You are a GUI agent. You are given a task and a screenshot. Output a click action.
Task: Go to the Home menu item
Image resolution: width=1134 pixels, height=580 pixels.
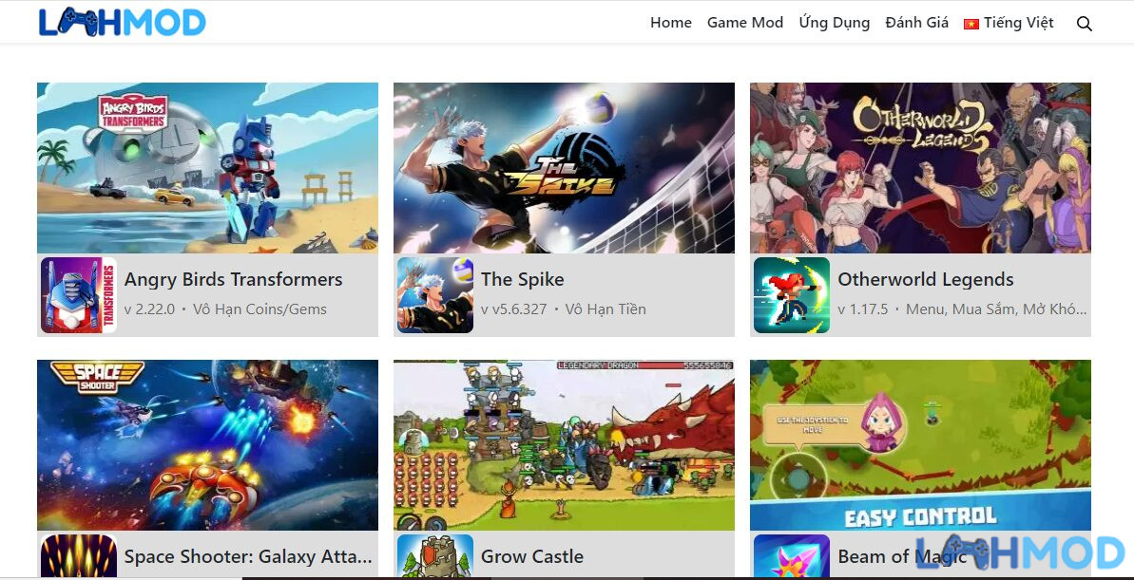[670, 23]
